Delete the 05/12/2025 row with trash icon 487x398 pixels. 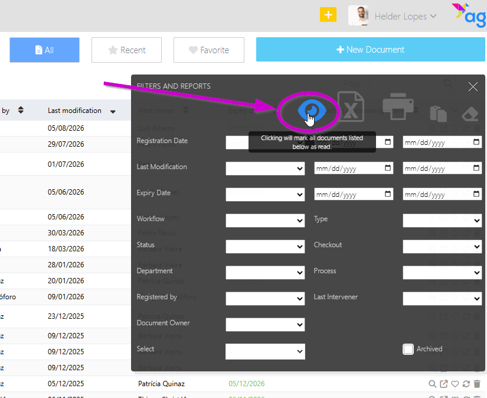(x=477, y=384)
